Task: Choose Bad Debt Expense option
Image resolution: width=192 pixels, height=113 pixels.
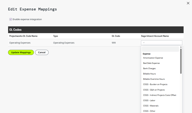Action: pos(151,63)
